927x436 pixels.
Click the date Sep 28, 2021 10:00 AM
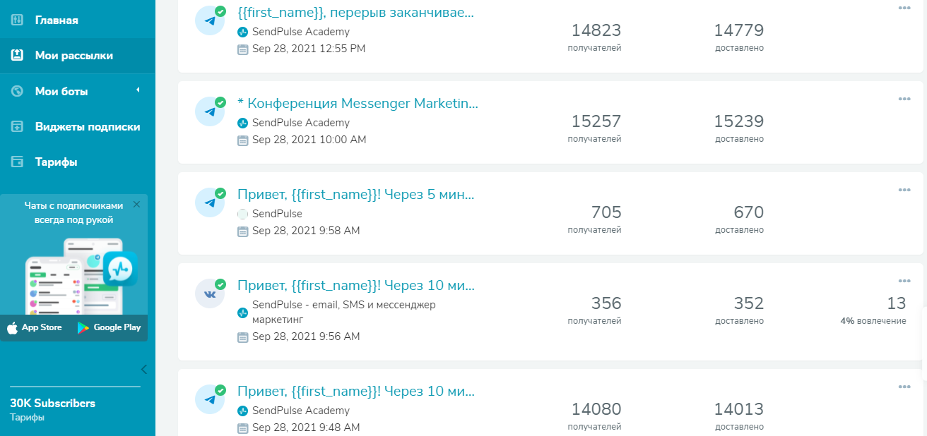coord(309,140)
